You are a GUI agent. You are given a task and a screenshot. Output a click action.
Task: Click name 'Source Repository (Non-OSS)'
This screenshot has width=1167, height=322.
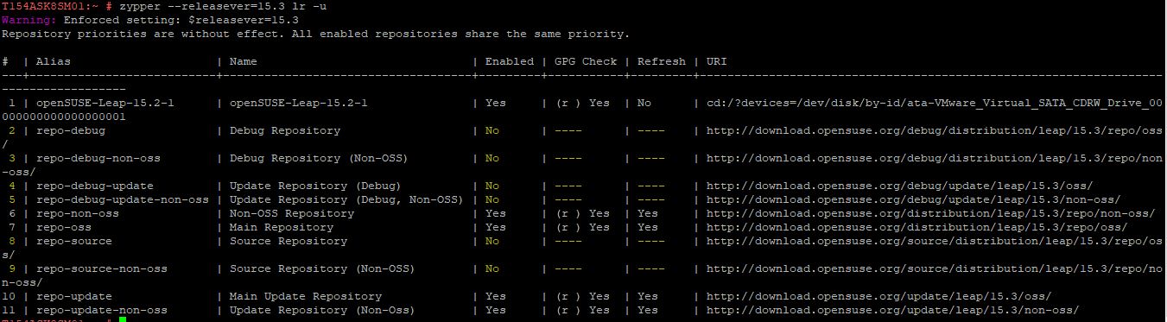(x=322, y=268)
